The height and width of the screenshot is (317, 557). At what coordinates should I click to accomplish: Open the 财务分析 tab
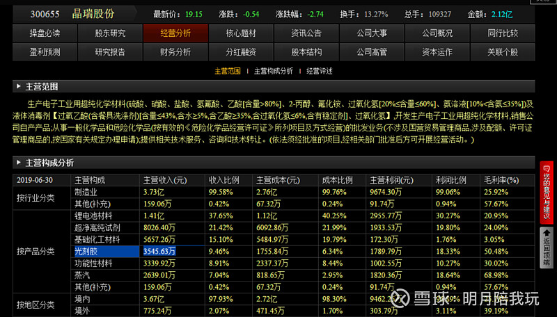pos(175,52)
